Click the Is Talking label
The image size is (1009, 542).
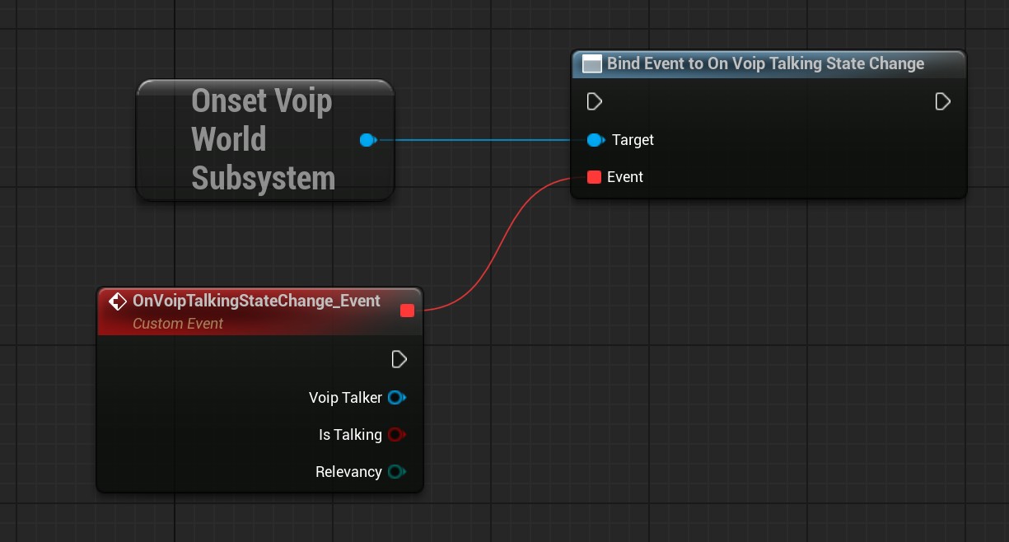coord(350,435)
